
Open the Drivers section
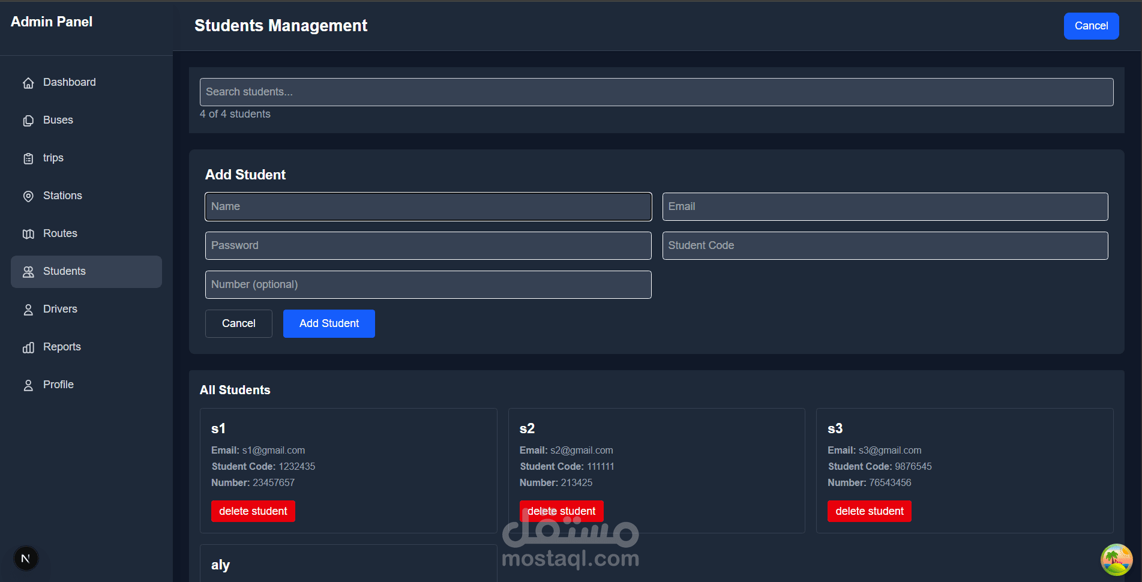point(86,309)
